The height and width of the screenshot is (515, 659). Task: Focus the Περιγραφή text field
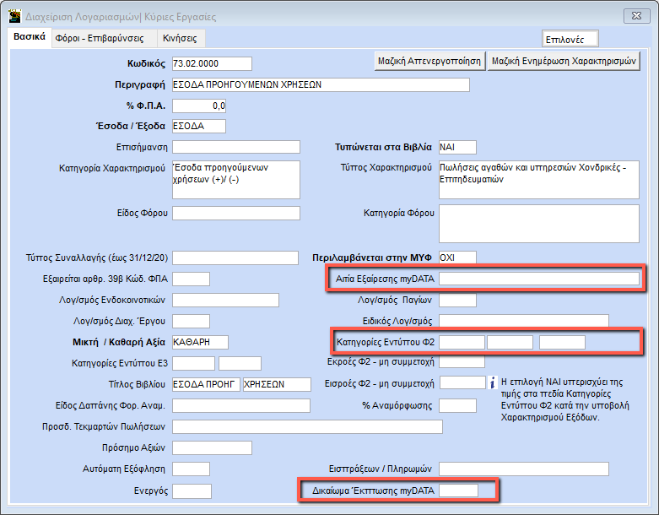tap(320, 84)
